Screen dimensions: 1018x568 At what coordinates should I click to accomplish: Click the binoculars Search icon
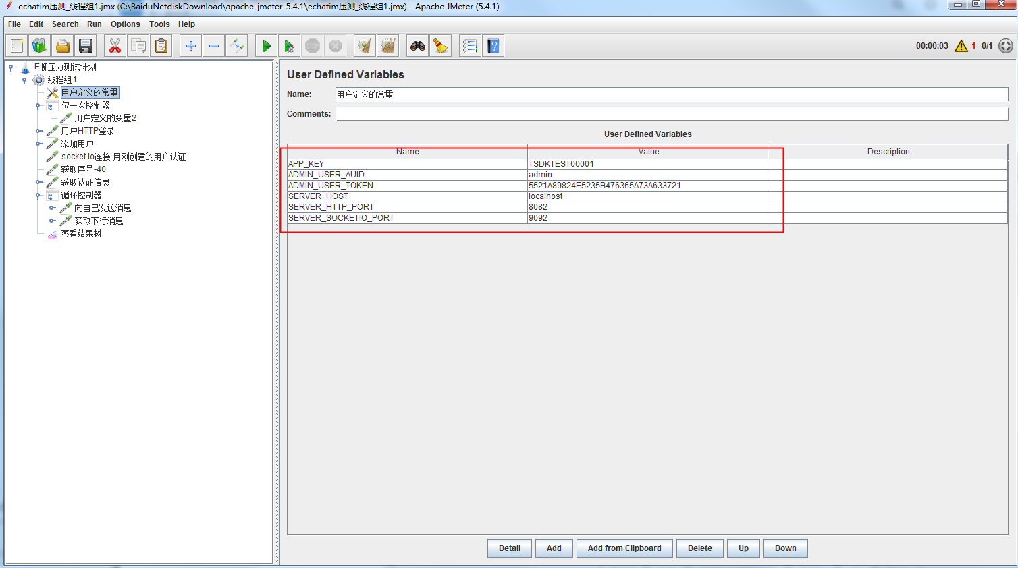(418, 46)
